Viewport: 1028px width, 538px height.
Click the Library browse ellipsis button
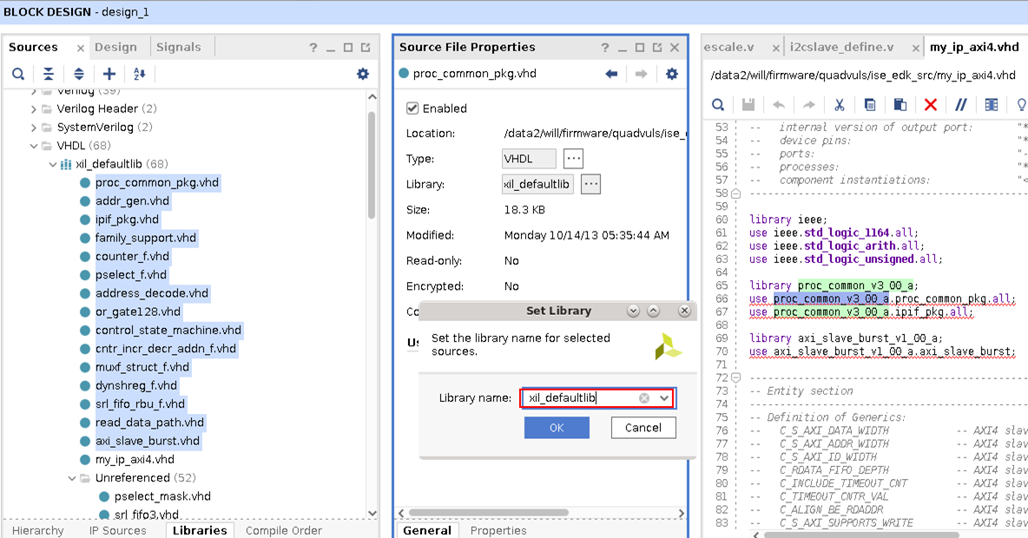(590, 184)
